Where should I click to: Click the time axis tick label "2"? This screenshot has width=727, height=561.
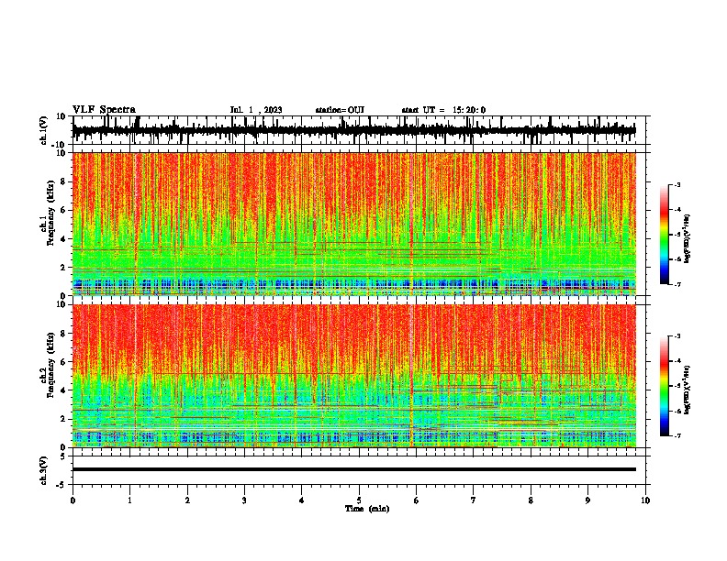pyautogui.click(x=187, y=500)
